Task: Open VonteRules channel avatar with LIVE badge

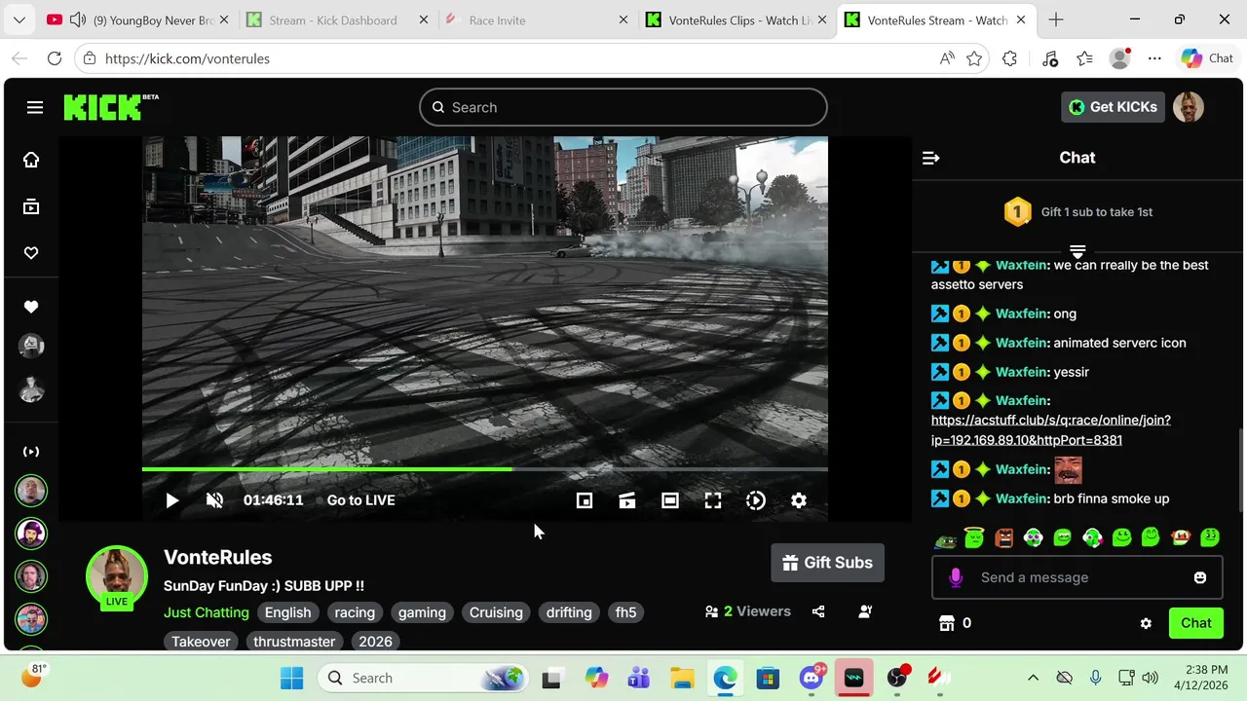Action: (x=117, y=577)
